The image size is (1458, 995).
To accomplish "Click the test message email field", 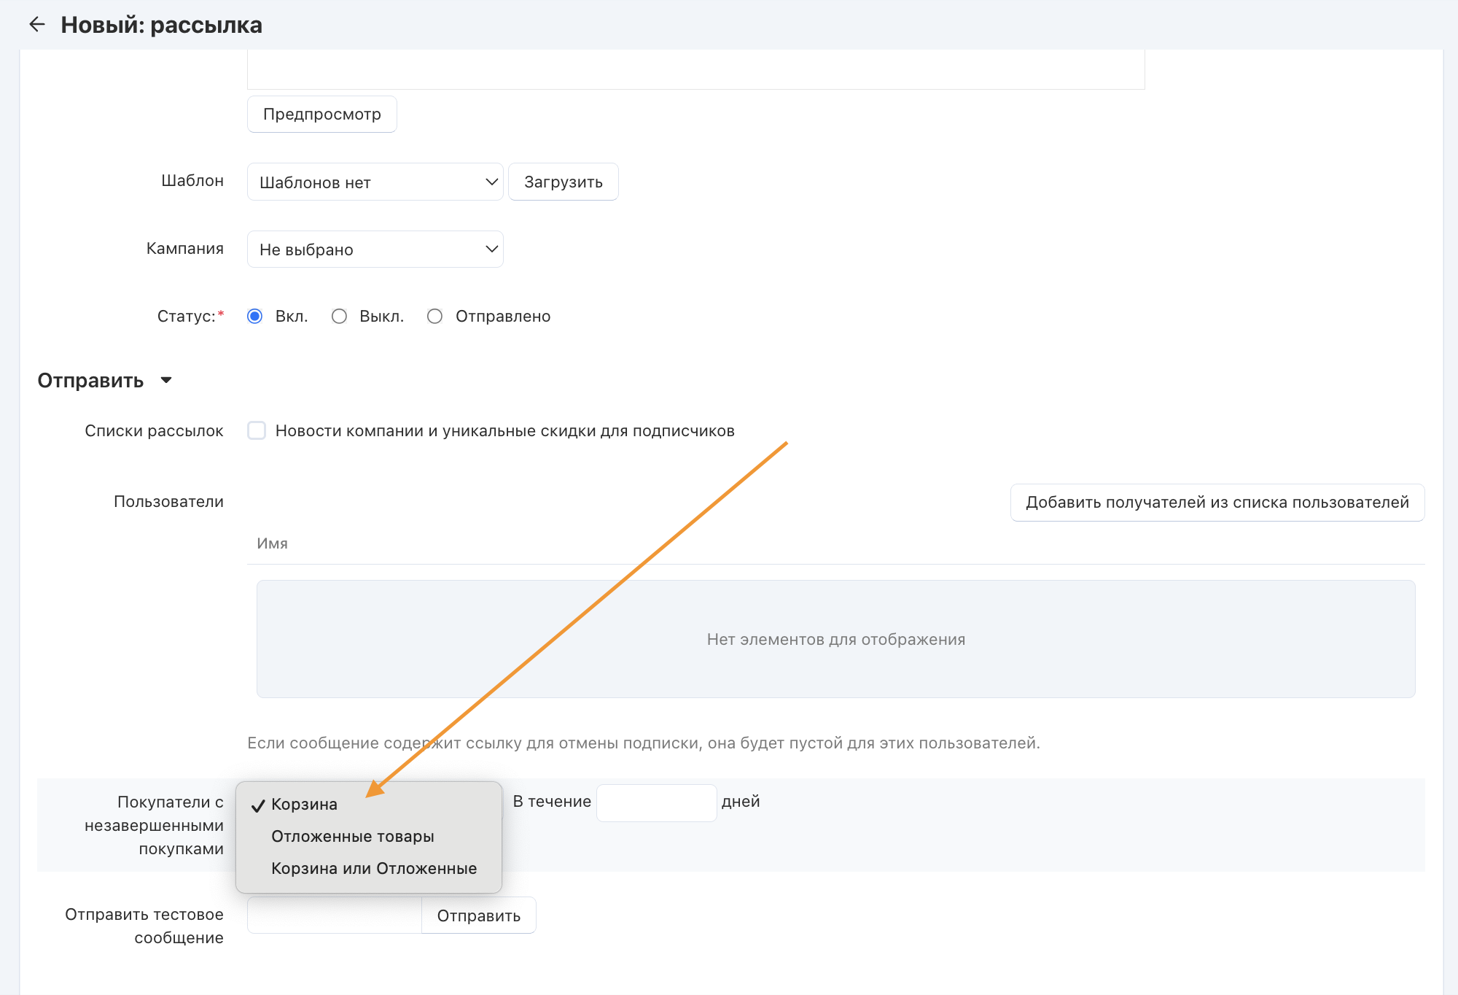I will pos(335,916).
